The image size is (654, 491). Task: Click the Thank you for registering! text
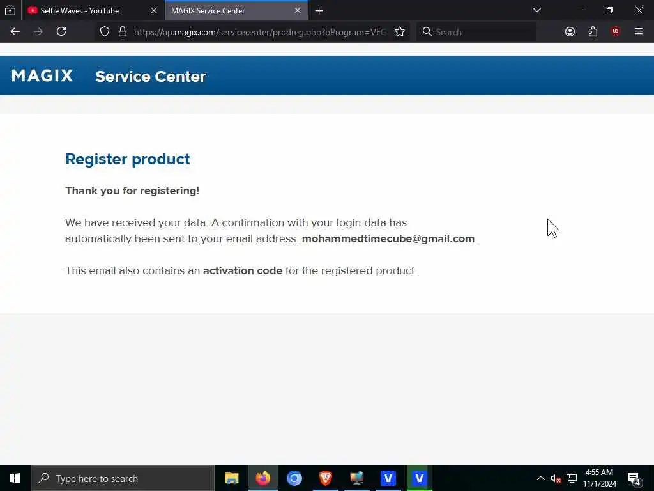pyautogui.click(x=132, y=191)
